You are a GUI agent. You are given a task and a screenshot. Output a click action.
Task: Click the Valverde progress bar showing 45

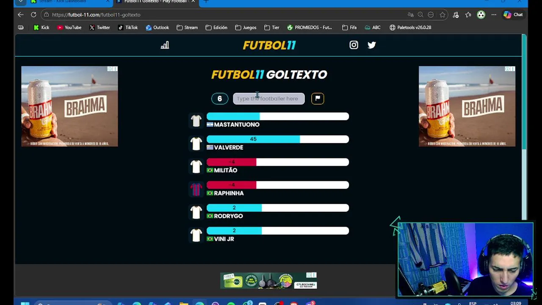coord(278,139)
